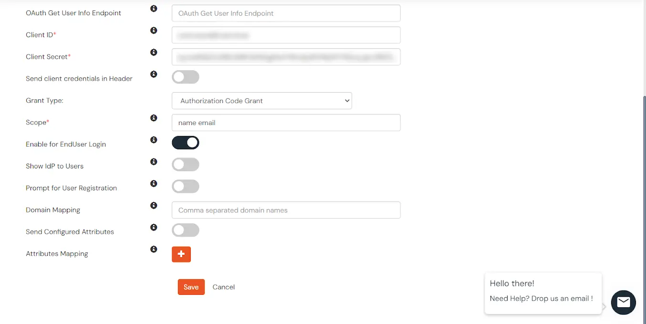Click info icon beside Client ID
The image size is (646, 324).
[154, 31]
